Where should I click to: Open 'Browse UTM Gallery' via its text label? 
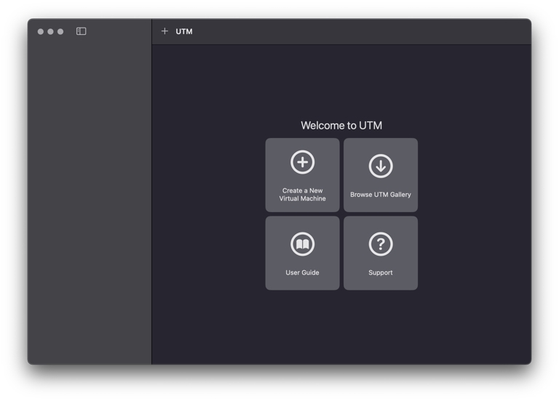[381, 195]
